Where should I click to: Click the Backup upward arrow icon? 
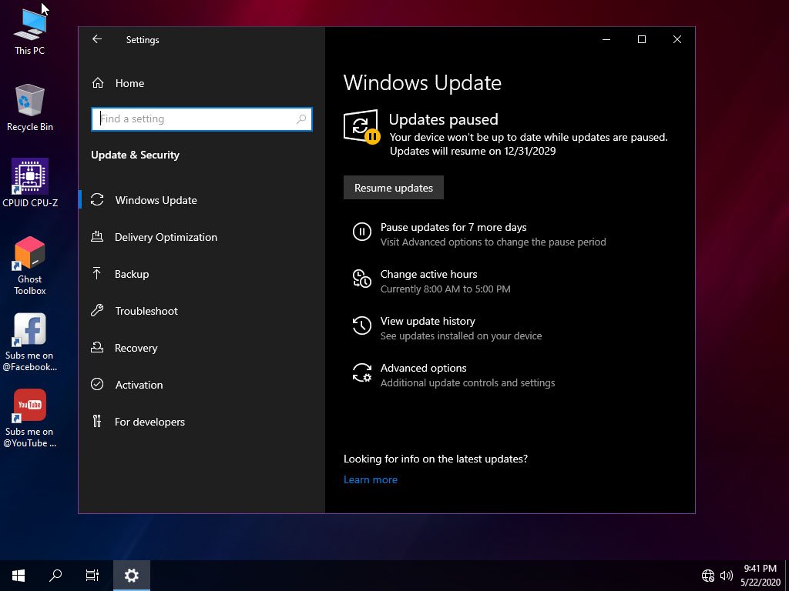coord(96,273)
